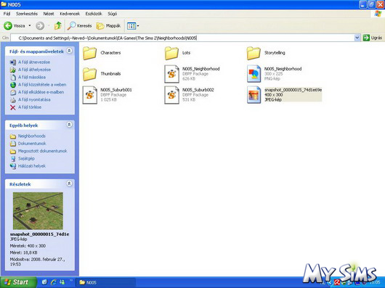Open the views dropdown in toolbar

pos(133,25)
